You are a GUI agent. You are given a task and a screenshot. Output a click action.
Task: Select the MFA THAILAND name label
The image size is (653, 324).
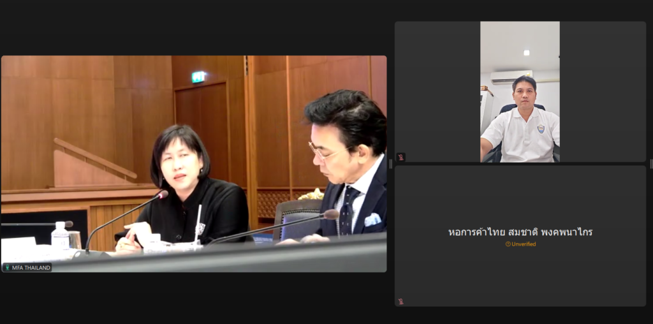pos(31,268)
